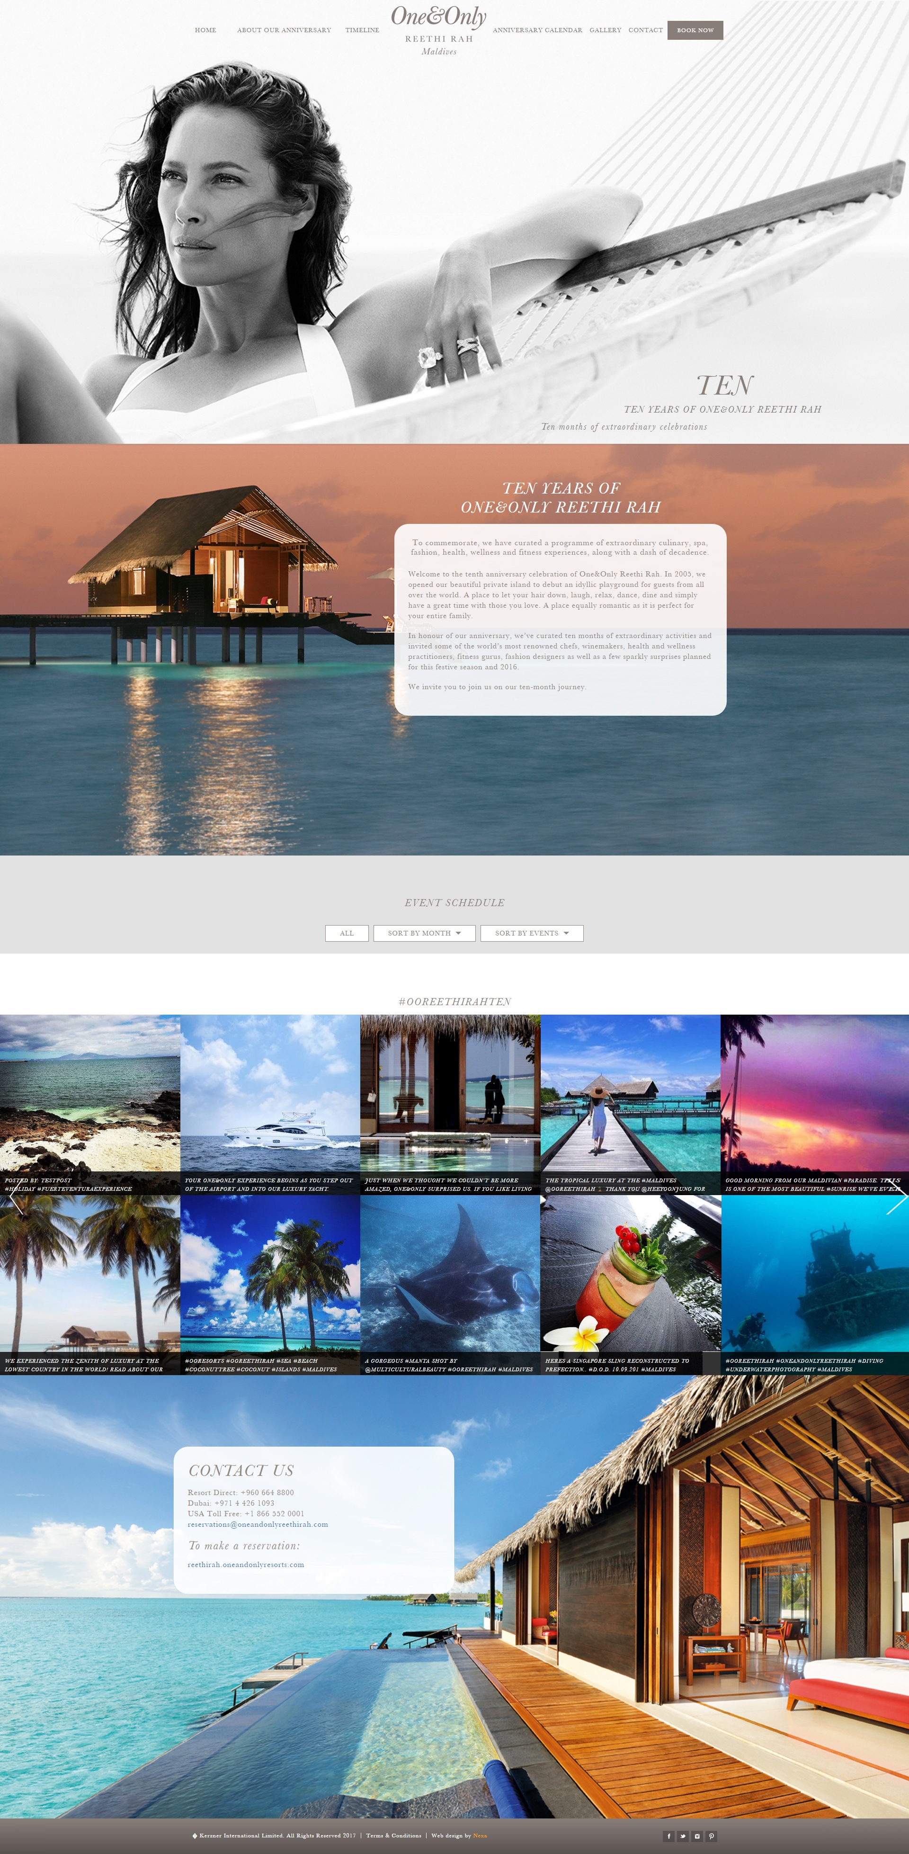This screenshot has width=909, height=1854.
Task: Click the One&Only Reethi Rah logo
Action: coord(439,30)
